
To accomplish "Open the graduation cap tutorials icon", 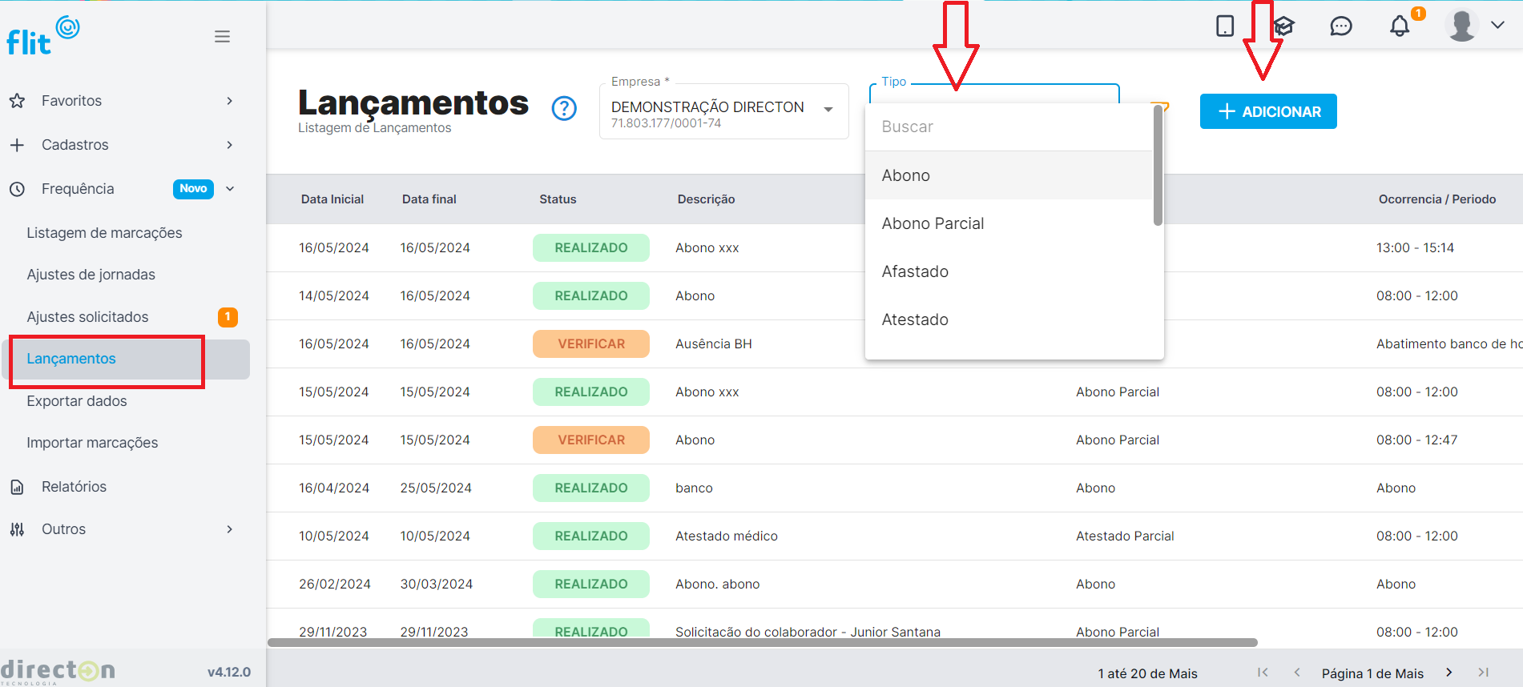I will pos(1284,26).
